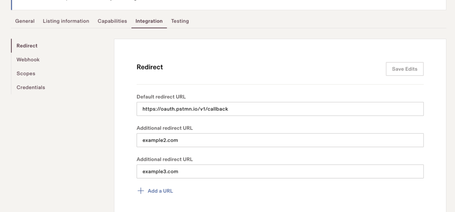Switch to the Listing information tab
The height and width of the screenshot is (212, 455).
click(66, 21)
